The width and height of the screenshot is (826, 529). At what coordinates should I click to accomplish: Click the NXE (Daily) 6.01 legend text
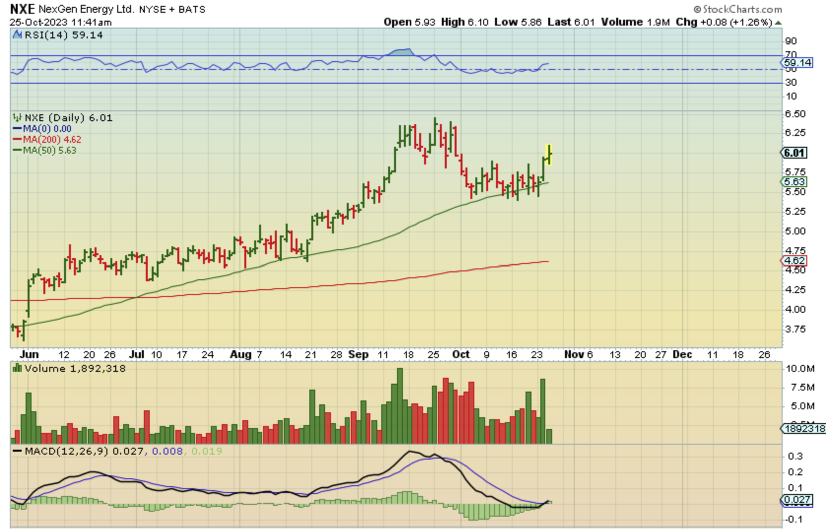coord(68,118)
